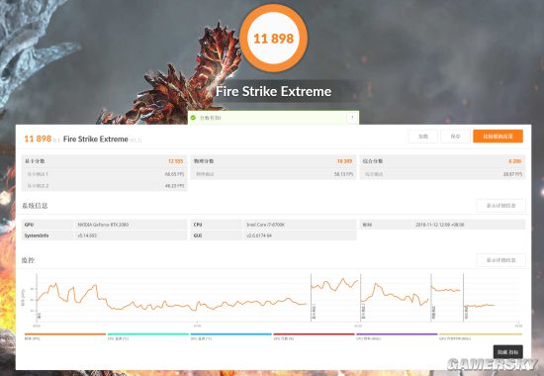Click the 物理分数 score panel header

[273, 161]
